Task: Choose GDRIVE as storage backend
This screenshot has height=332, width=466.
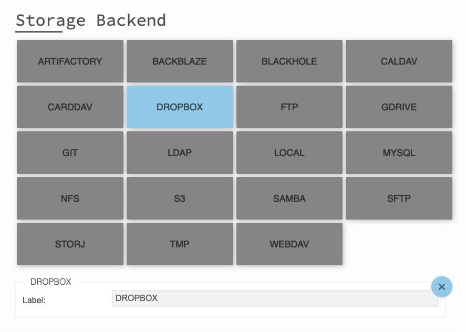Action: pyautogui.click(x=399, y=107)
